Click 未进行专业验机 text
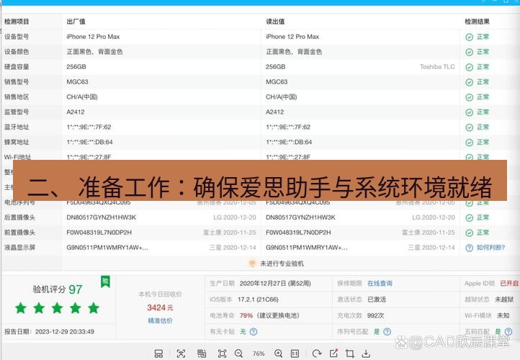This screenshot has height=360, width=520. point(282,264)
